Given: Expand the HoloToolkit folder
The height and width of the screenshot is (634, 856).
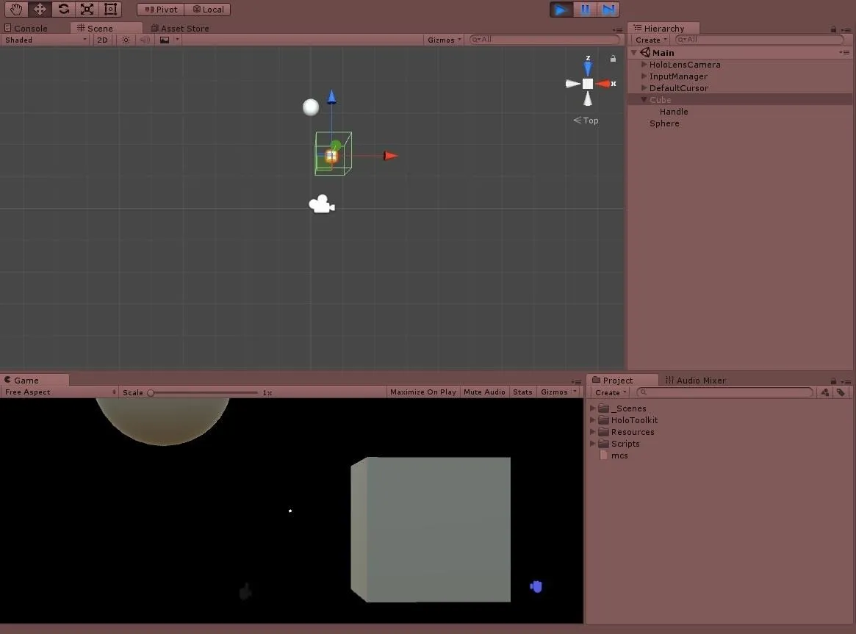Looking at the screenshot, I should coord(593,420).
